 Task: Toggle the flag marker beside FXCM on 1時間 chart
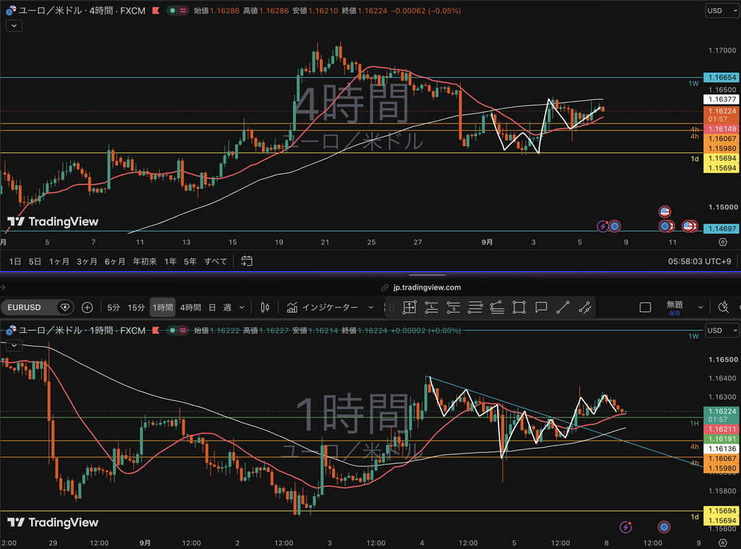[156, 331]
